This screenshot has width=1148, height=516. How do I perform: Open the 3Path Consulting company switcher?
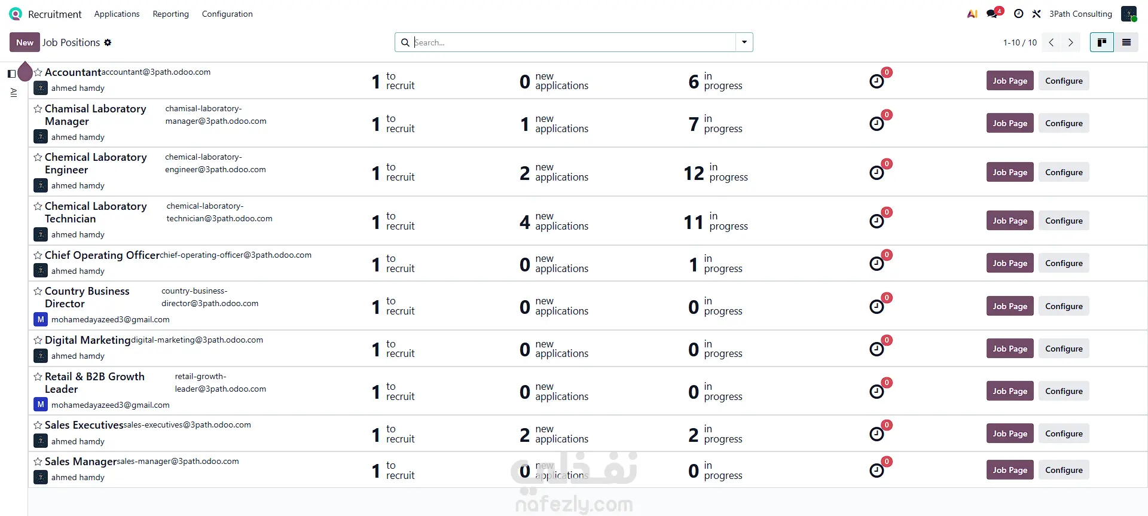click(x=1080, y=14)
